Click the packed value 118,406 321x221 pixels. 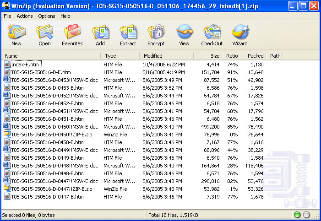(254, 166)
